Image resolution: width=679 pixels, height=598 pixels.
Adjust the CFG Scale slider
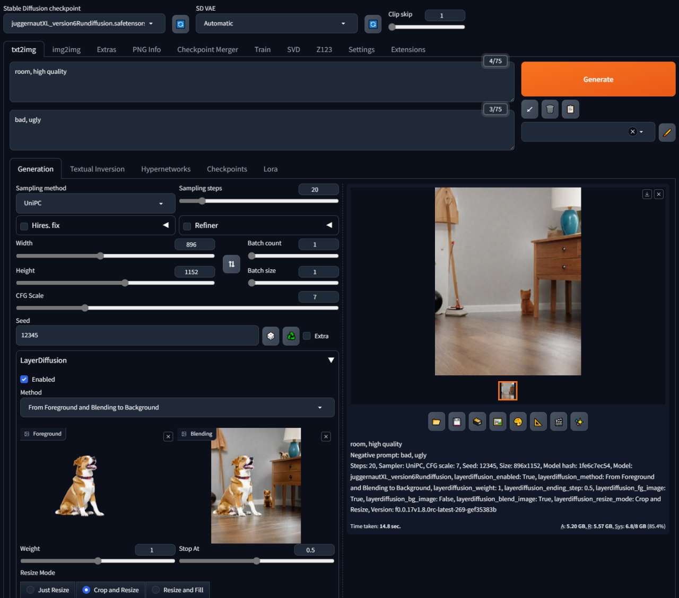tap(177, 308)
